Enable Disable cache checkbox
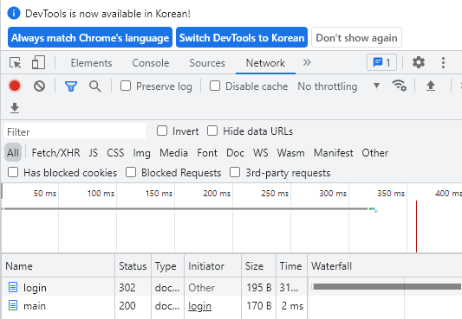462x319 pixels. (x=214, y=86)
